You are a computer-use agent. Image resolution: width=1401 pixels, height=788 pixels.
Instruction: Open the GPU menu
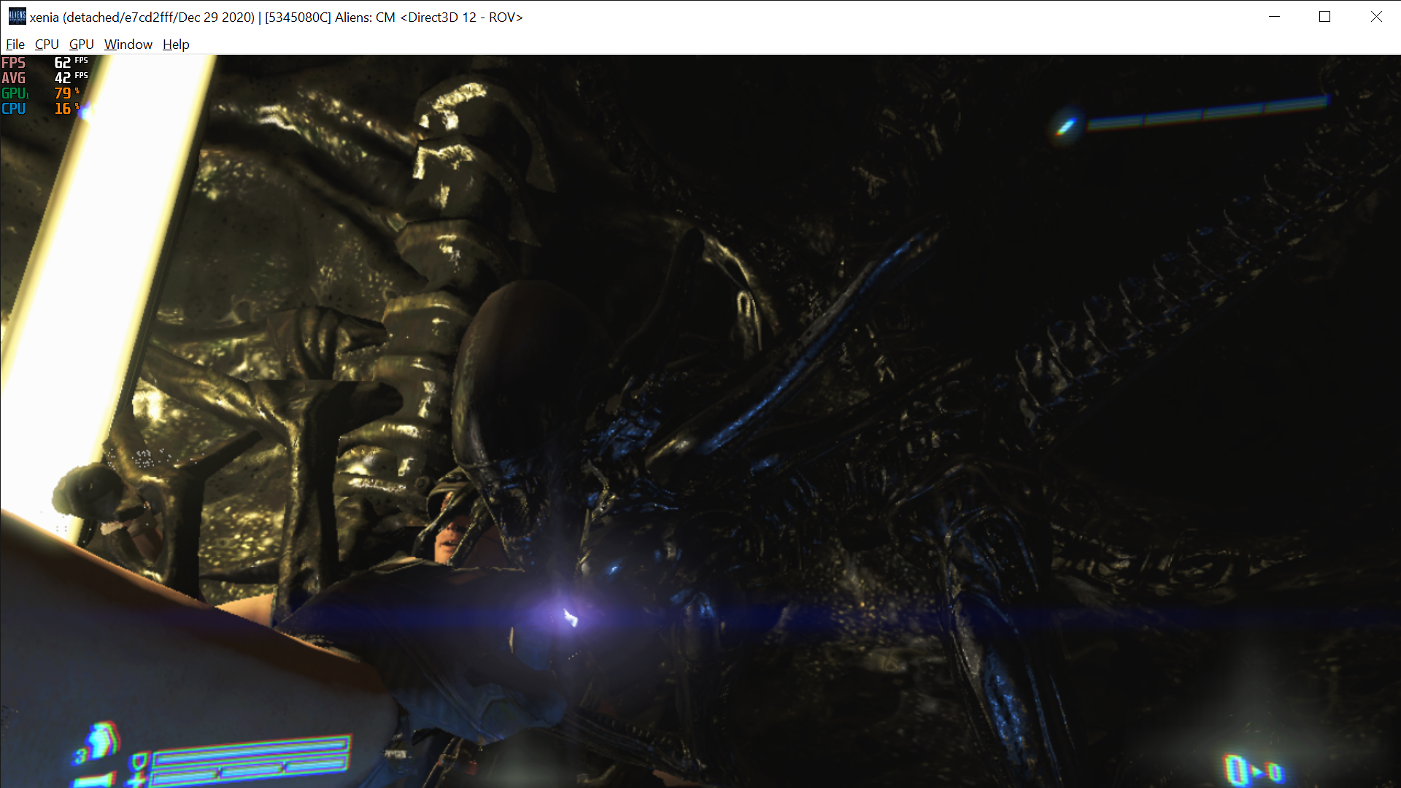click(81, 44)
